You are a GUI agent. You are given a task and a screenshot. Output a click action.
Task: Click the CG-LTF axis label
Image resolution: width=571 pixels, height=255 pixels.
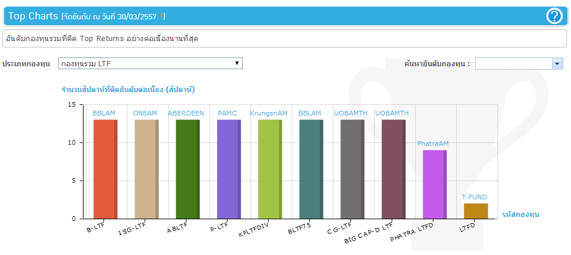(x=340, y=228)
